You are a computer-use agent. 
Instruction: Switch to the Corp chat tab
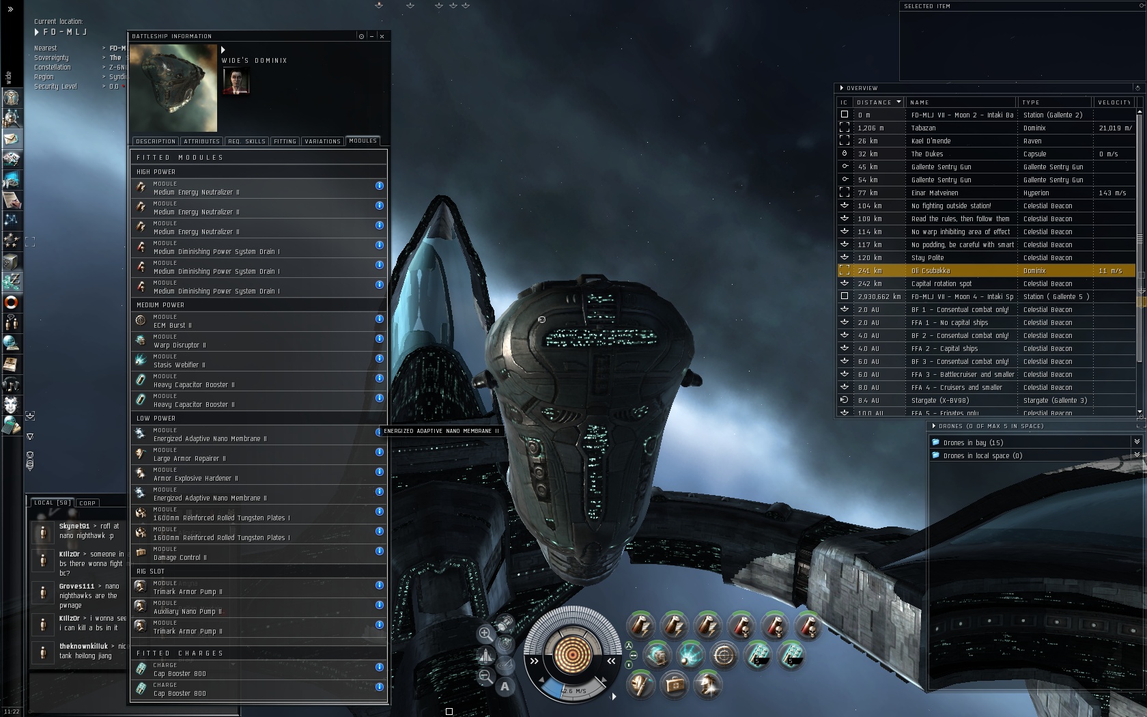(87, 503)
